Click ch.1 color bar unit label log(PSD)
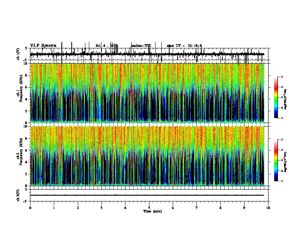302x233 pixels. click(x=286, y=99)
